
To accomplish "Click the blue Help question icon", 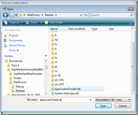I will 131,22.
